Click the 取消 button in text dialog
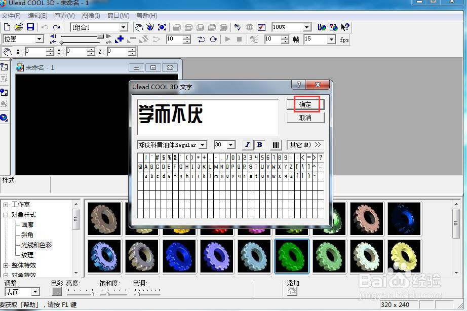The image size is (467, 311). (x=305, y=118)
